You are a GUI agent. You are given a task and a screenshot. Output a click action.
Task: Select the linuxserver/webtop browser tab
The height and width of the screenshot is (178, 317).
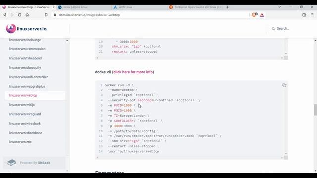[x=28, y=7]
